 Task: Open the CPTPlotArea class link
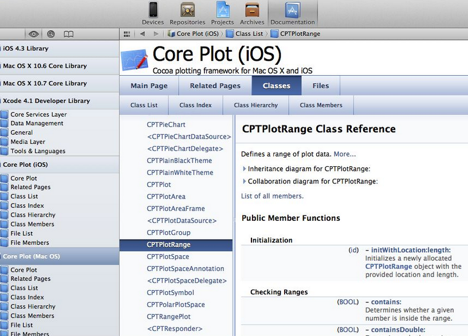(166, 197)
